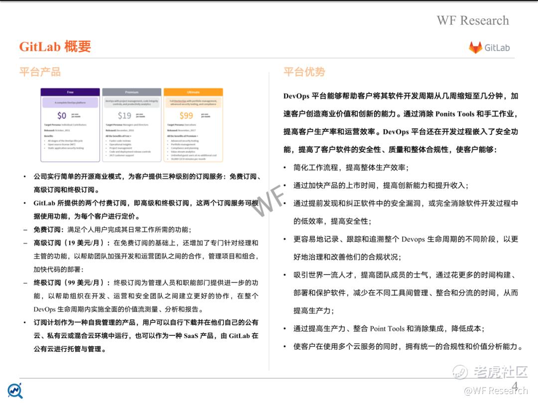The height and width of the screenshot is (403, 538).
Task: Select the line '加快代码的部署:'
Action: pos(58,270)
